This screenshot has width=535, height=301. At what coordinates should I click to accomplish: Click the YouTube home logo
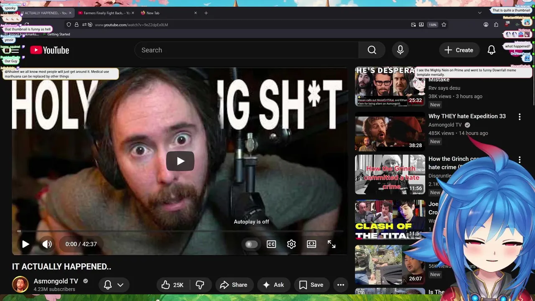pos(49,50)
